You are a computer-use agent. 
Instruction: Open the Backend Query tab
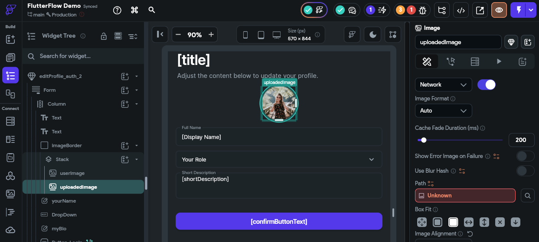(475, 61)
